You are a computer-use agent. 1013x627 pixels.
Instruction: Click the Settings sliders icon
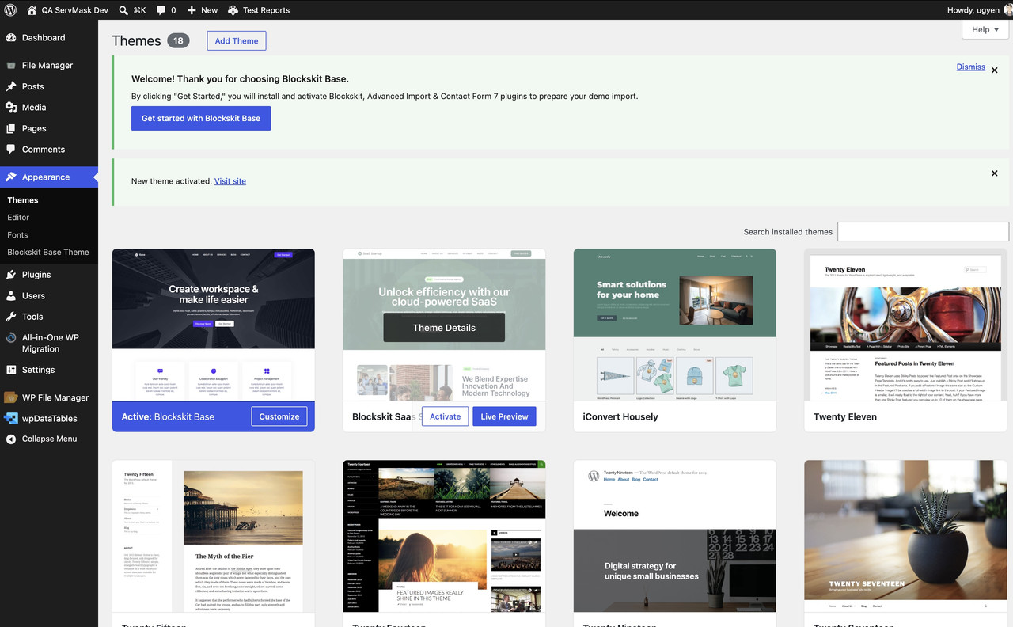coord(11,370)
